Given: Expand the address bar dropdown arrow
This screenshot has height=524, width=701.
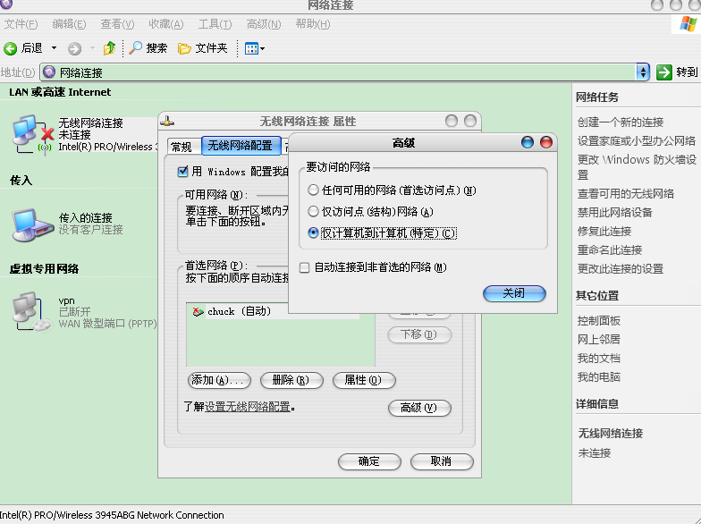Looking at the screenshot, I should pyautogui.click(x=643, y=72).
